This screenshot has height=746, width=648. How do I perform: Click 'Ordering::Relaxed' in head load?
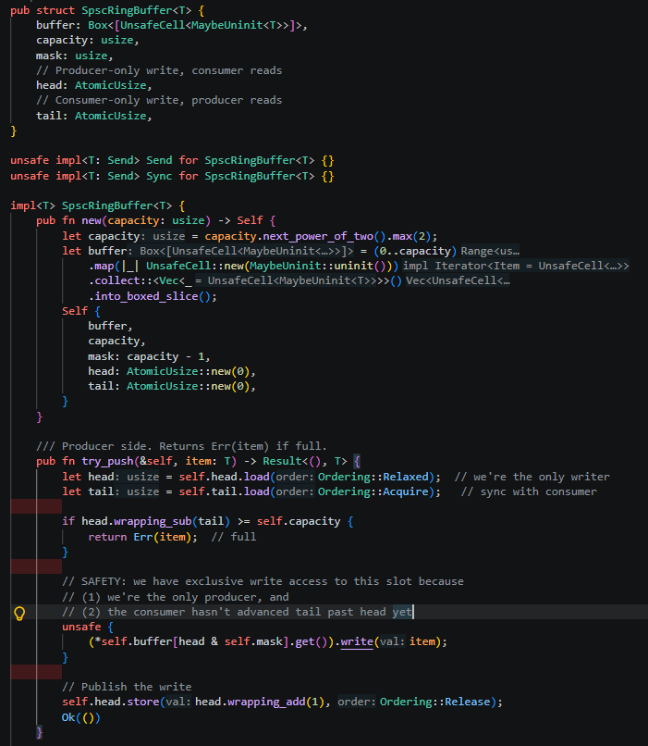pyautogui.click(x=373, y=477)
